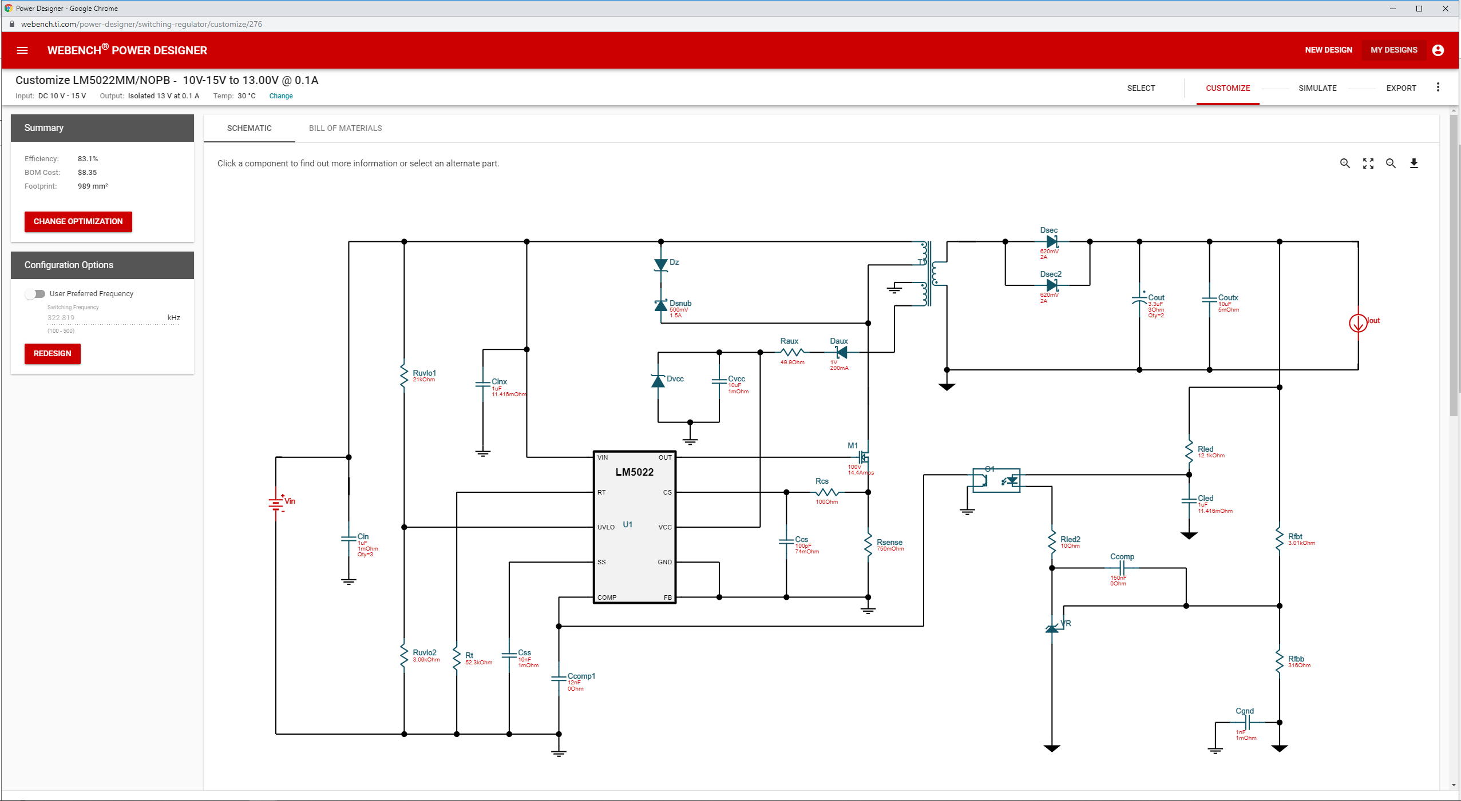Zoom in on the schematic
This screenshot has height=801, width=1461.
1345,164
